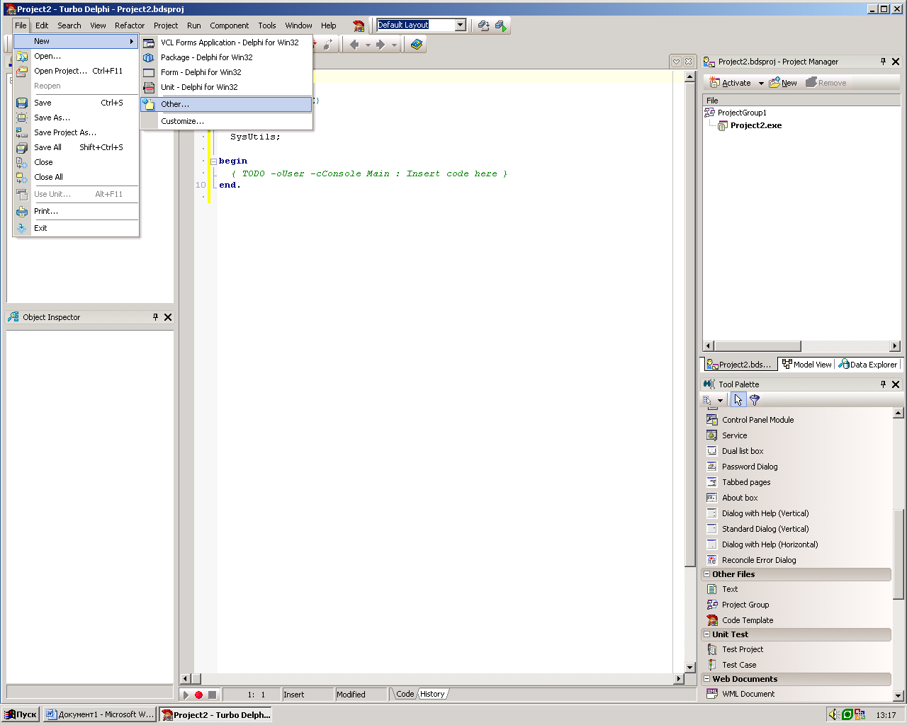Screen dimensions: 907x725
Task: Click the Forward navigation arrow
Action: (381, 45)
